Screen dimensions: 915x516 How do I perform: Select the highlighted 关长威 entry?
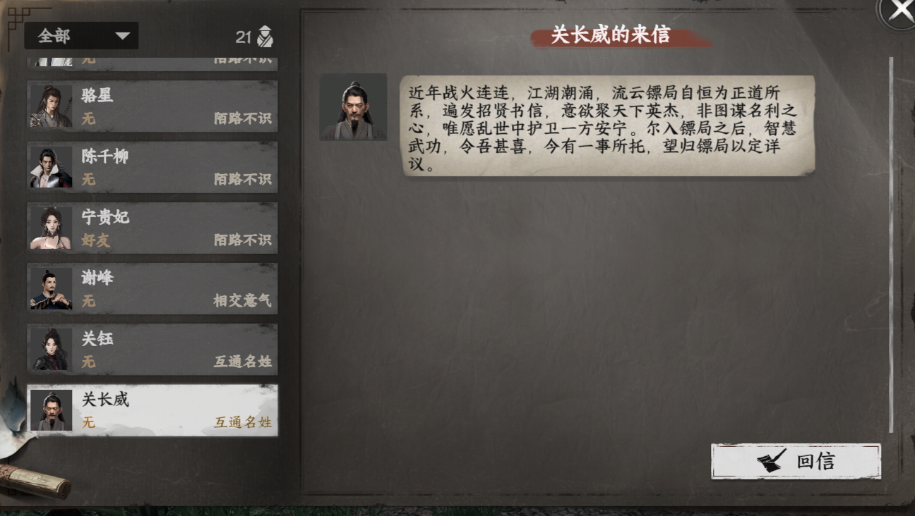(x=152, y=410)
